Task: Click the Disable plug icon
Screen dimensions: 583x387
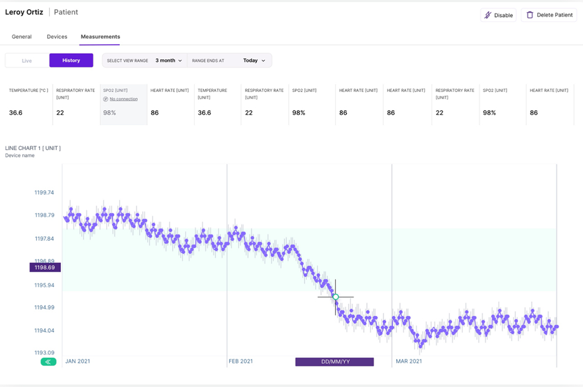Action: 487,15
